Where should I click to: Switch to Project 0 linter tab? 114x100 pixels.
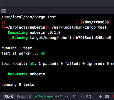(x=24, y=96)
